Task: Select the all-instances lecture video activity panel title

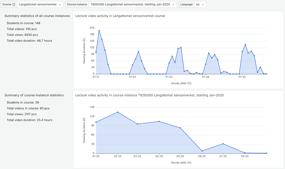Action: [120, 16]
